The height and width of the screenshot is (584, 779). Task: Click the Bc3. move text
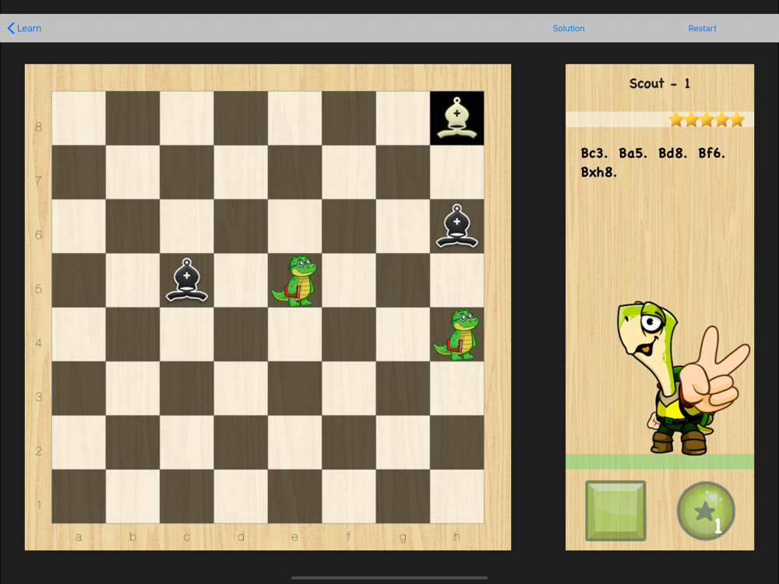point(594,153)
